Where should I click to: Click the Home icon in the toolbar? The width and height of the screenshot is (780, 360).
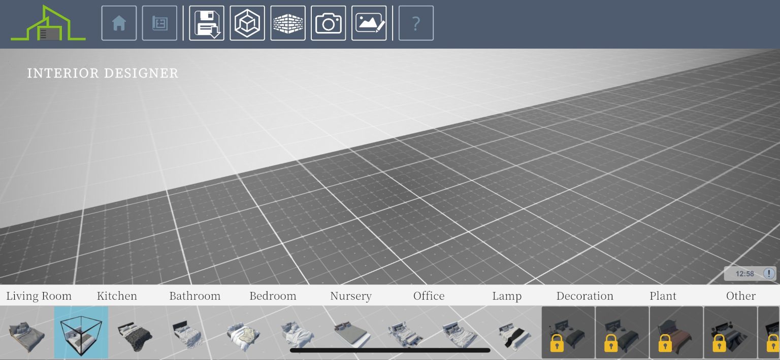(119, 23)
